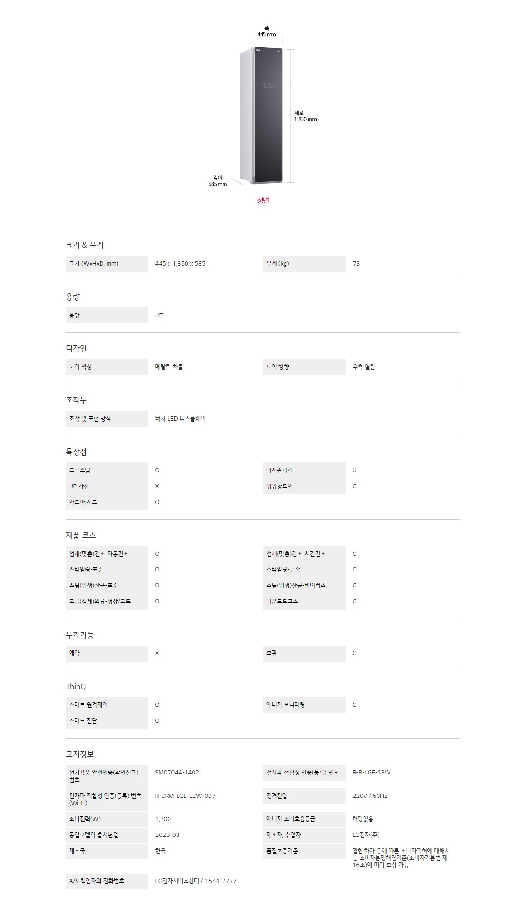Viewport: 526px width, 899px height.
Task: Click the 다운로드코스 course label
Action: (282, 602)
